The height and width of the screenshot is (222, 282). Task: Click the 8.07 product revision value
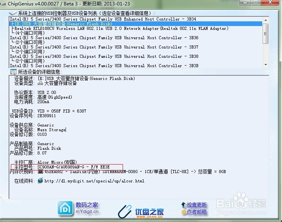tap(42, 153)
